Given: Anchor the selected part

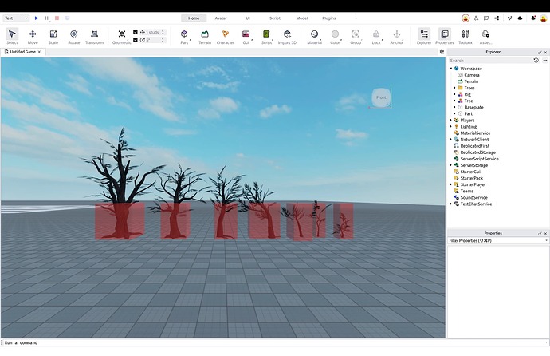Looking at the screenshot, I should click(x=397, y=36).
